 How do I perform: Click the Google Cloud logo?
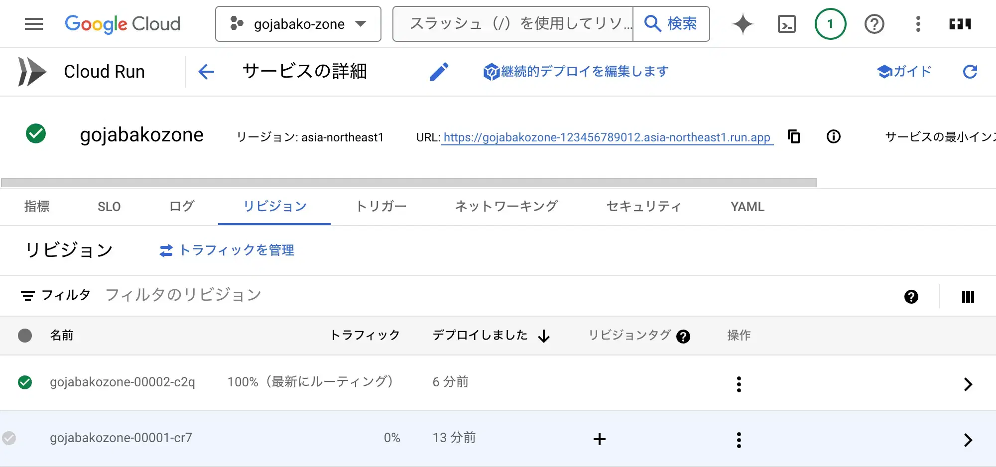tap(123, 24)
